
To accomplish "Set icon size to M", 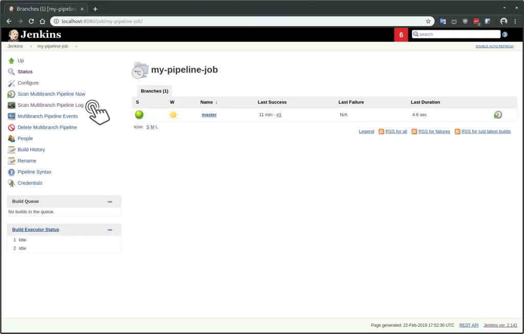I will pyautogui.click(x=152, y=127).
